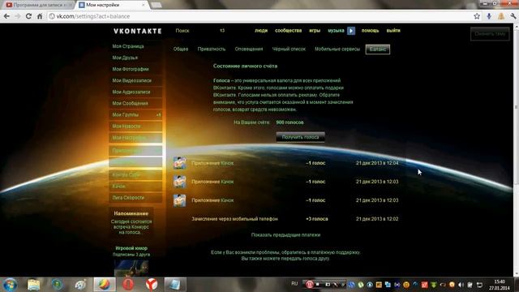This screenshot has height=292, width=519.
Task: Go back with the browser Back arrow
Action: 6,16
